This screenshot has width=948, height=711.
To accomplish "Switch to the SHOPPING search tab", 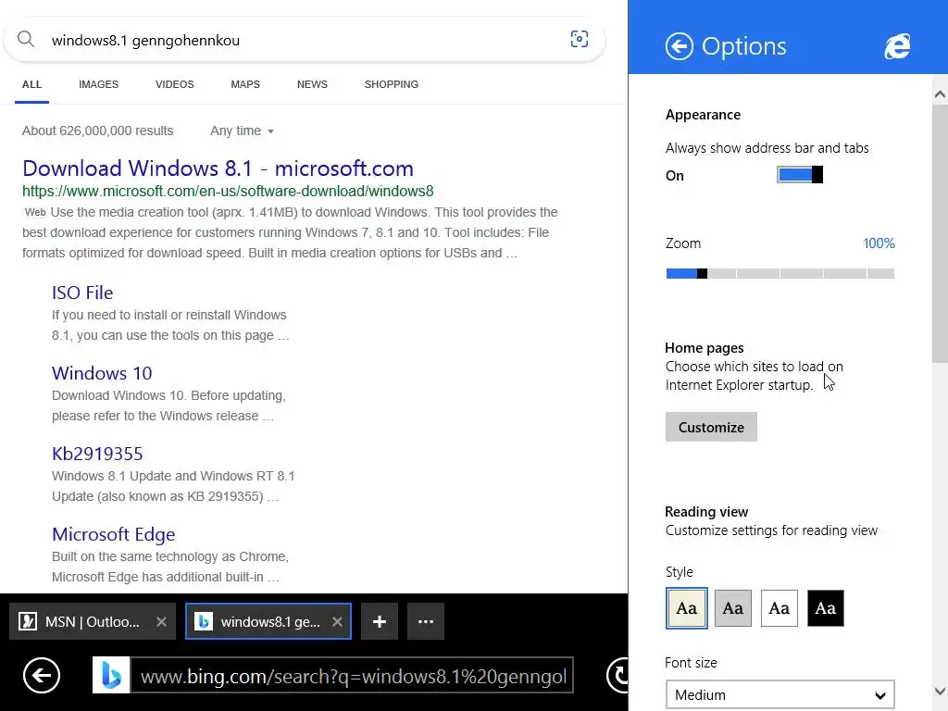I will [x=392, y=84].
